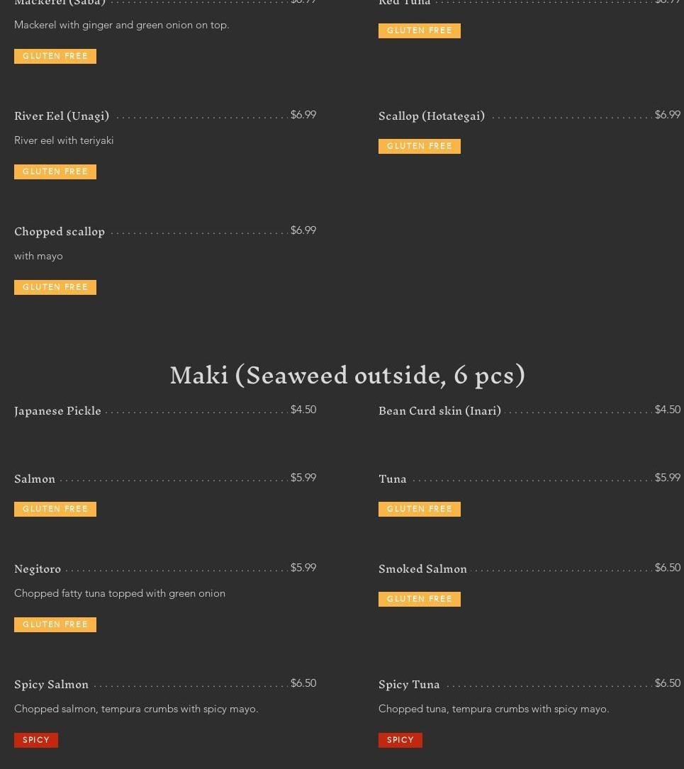Click the Spicy Salmon item title
Image resolution: width=684 pixels, height=769 pixels.
pos(51,684)
